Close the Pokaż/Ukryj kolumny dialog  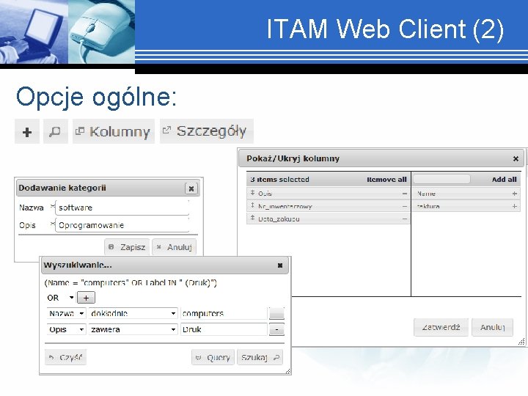click(x=516, y=158)
